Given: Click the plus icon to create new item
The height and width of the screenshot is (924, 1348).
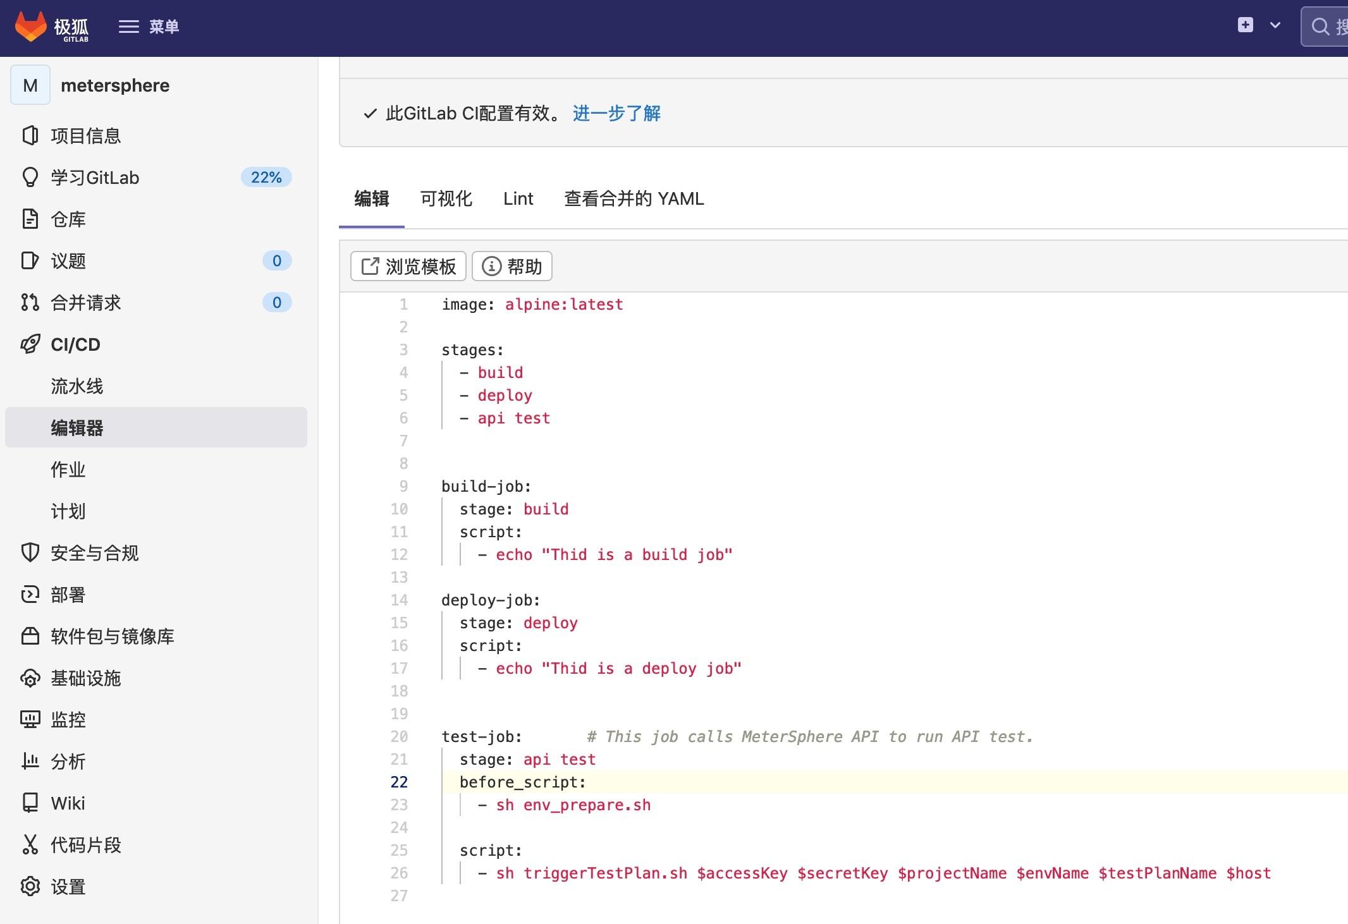Looking at the screenshot, I should click(1244, 25).
